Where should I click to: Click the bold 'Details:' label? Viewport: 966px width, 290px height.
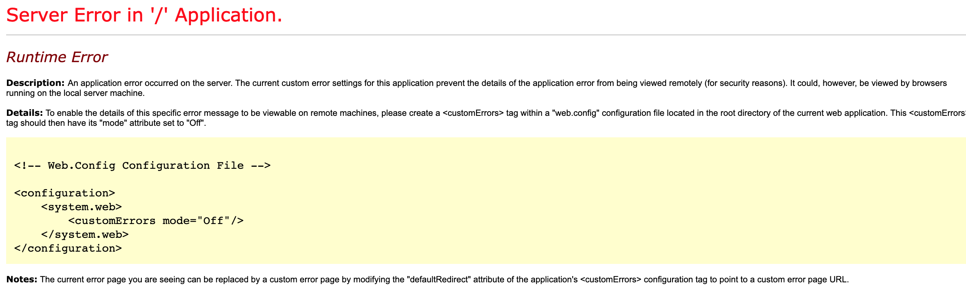pyautogui.click(x=25, y=113)
